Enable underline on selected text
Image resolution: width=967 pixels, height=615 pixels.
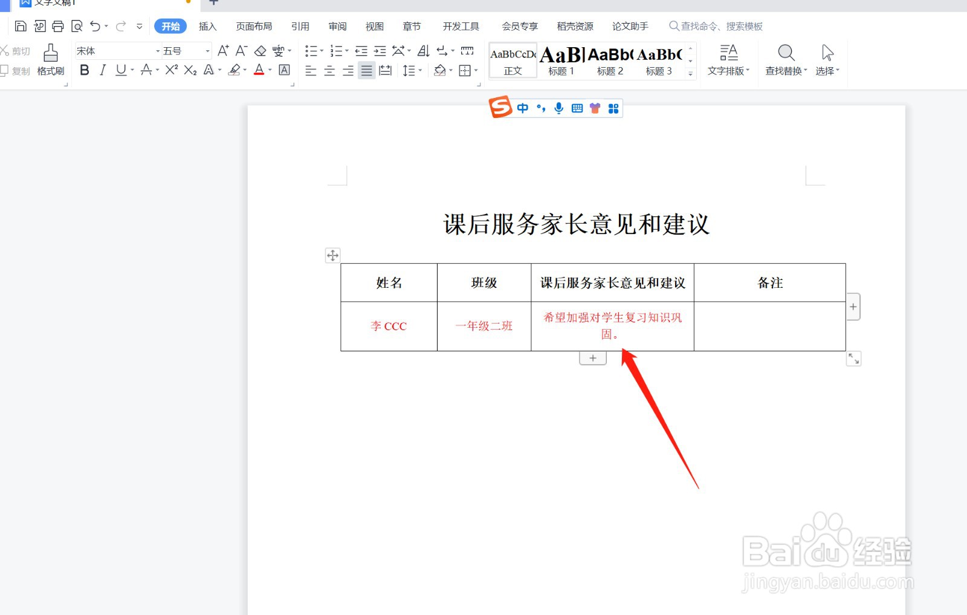point(120,70)
